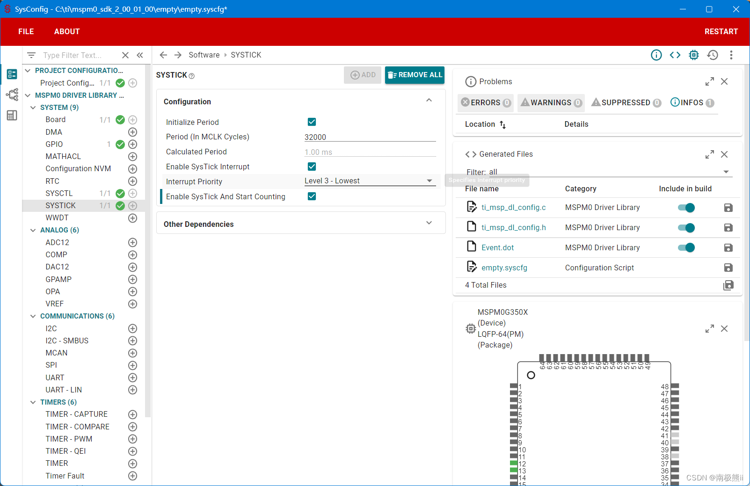The image size is (750, 486).
Task: Open the empty.syscfg file link
Action: point(504,268)
